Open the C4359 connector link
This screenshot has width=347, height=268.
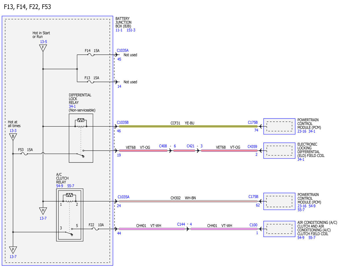252,147
